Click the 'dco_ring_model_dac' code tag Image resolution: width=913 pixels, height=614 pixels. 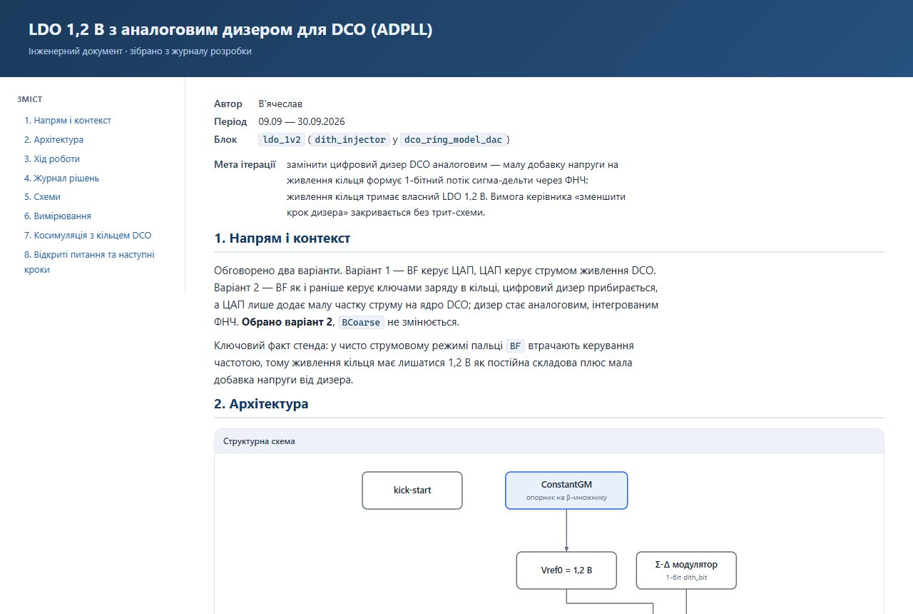(455, 139)
